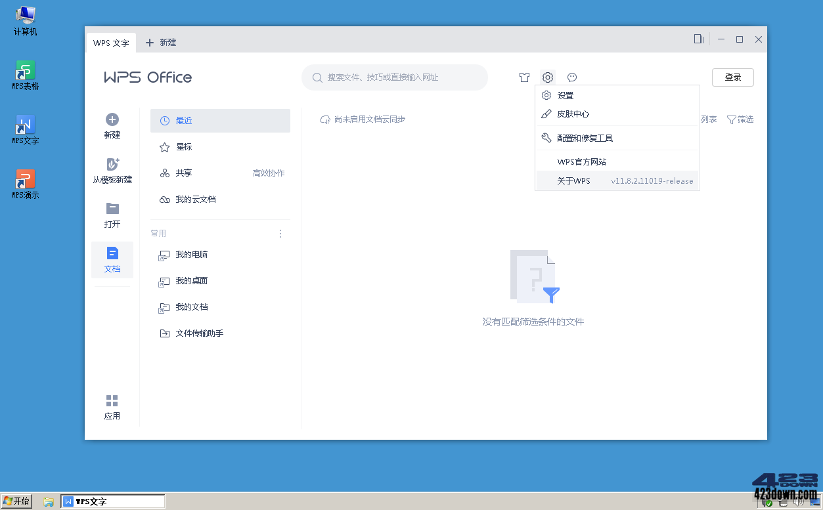
Task: Select the 文档 document icon in sidebar
Action: tap(112, 254)
